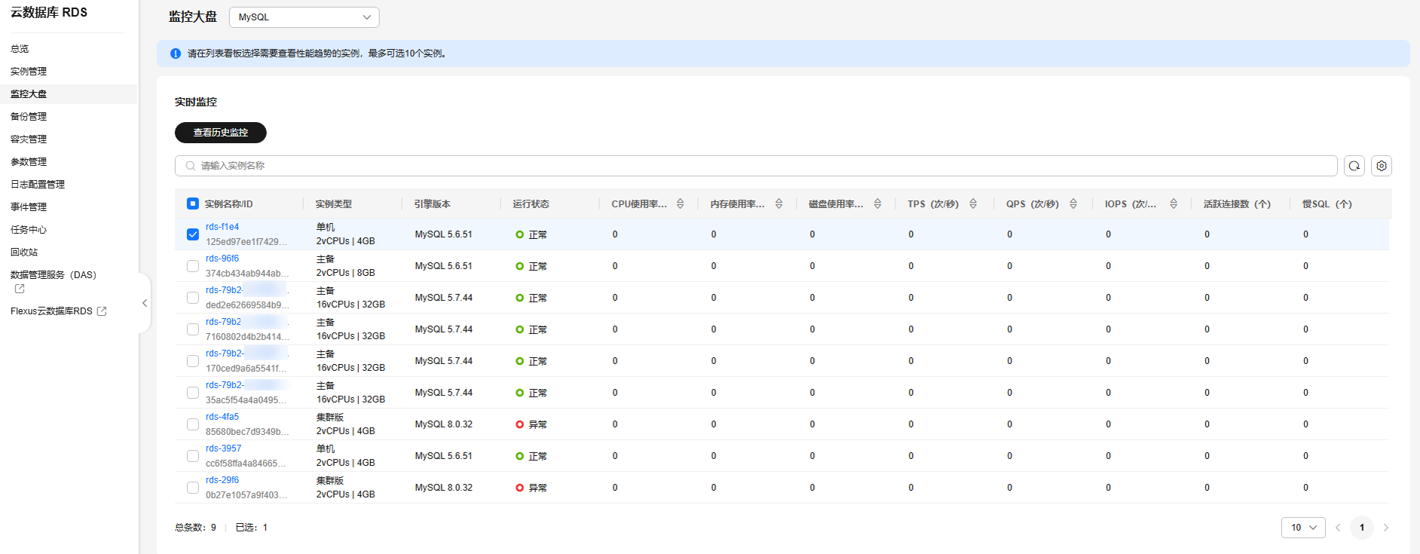This screenshot has height=554, width=1420.
Task: Open the MySQL engine dropdown
Action: [304, 17]
